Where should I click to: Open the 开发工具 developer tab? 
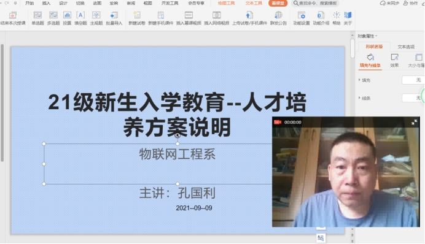(170, 3)
